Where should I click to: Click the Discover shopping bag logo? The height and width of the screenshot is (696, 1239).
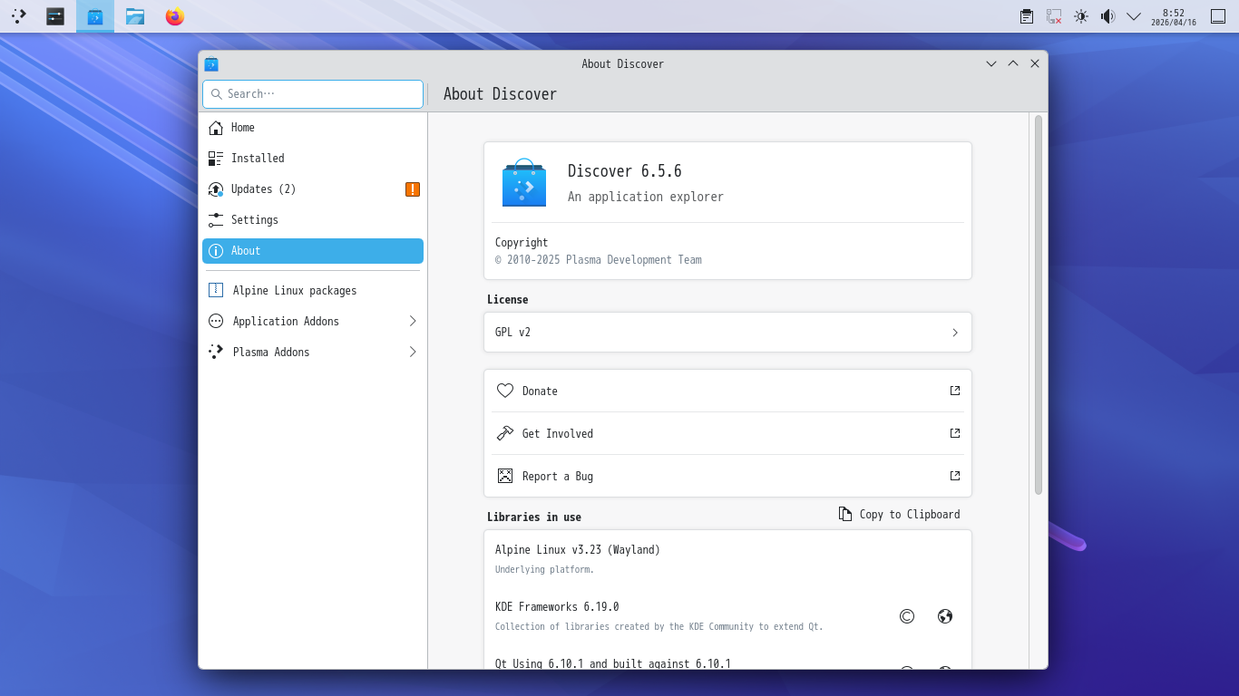[x=524, y=182]
